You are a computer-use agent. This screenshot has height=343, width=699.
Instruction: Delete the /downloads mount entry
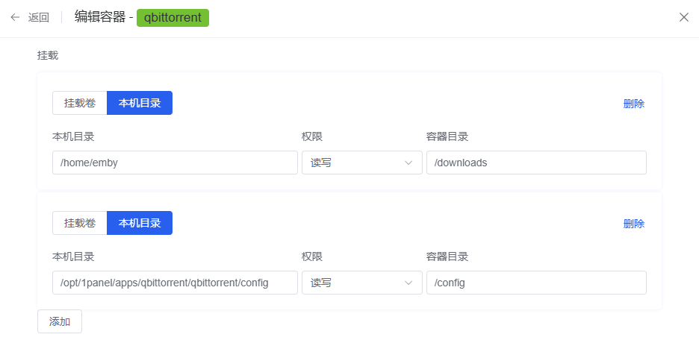633,104
